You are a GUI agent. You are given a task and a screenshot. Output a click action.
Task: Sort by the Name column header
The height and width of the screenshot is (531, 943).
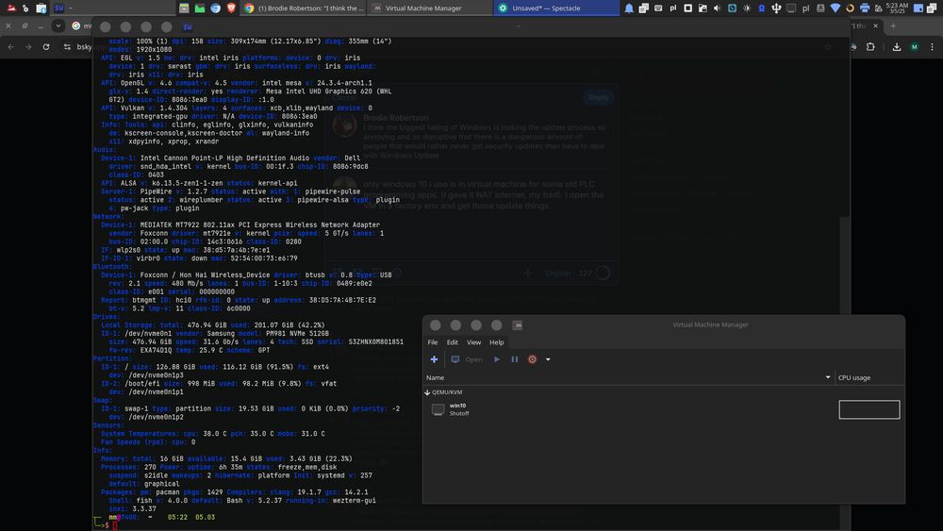628,377
